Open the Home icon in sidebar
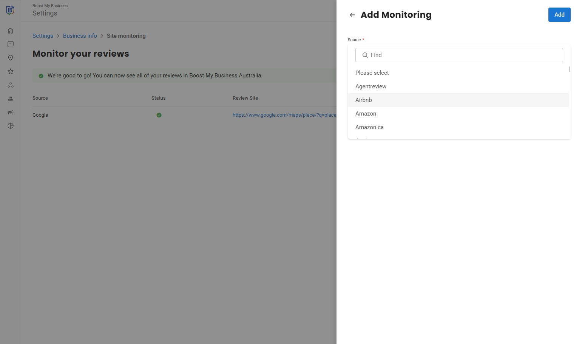 tap(11, 31)
